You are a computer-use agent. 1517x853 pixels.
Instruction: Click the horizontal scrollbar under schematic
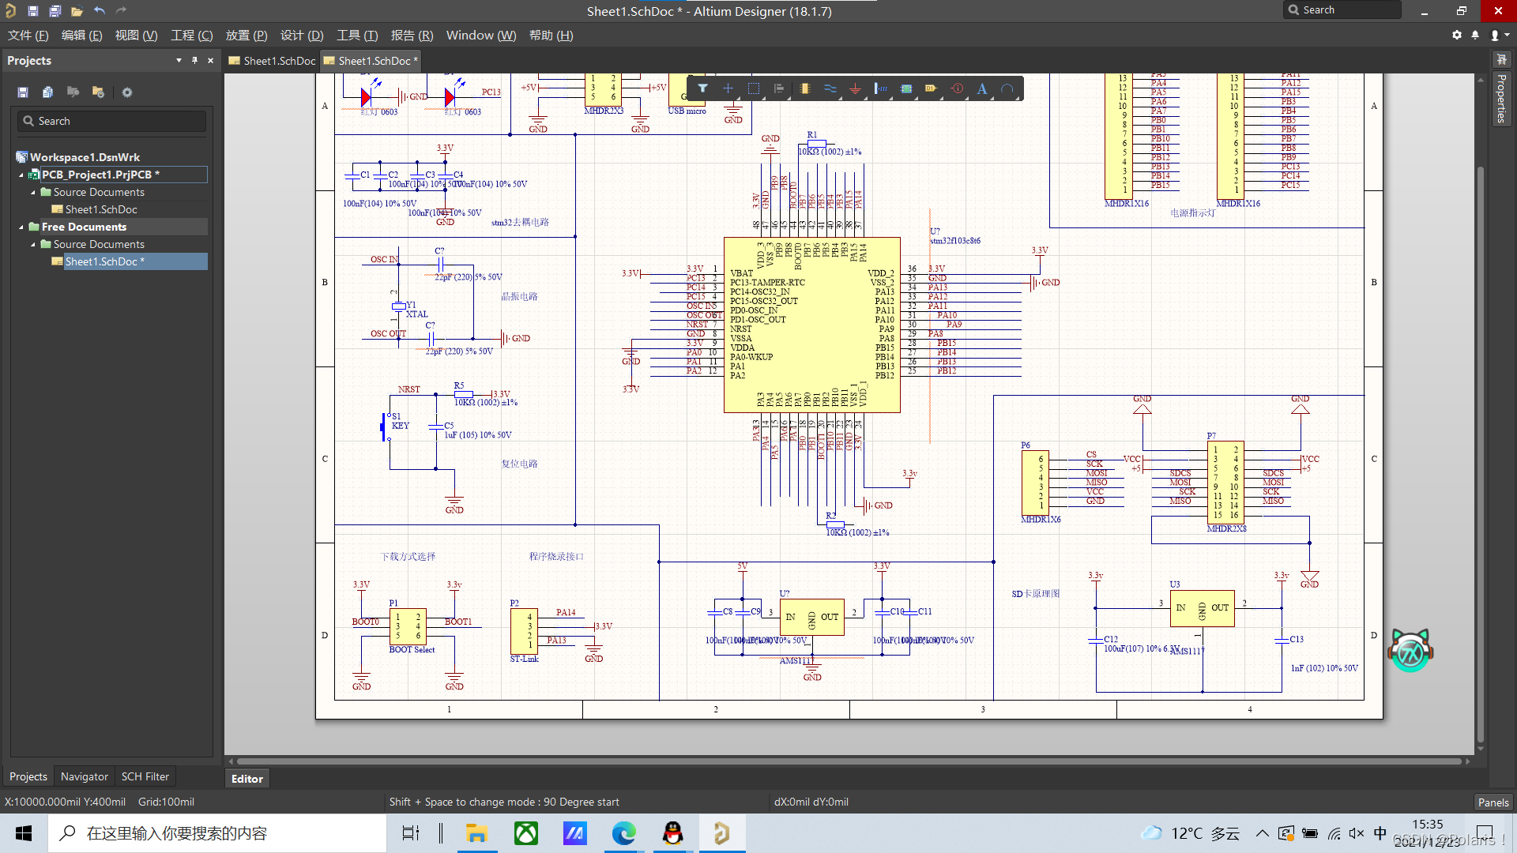pos(849,761)
